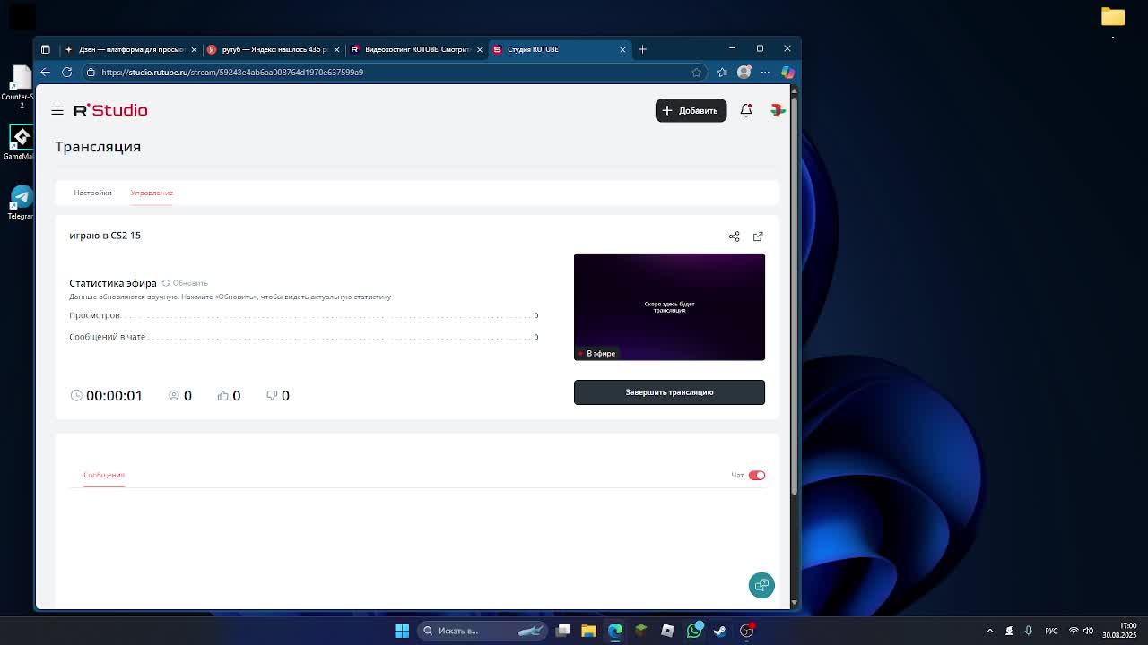Open the Copilot sidebar icon

(787, 72)
